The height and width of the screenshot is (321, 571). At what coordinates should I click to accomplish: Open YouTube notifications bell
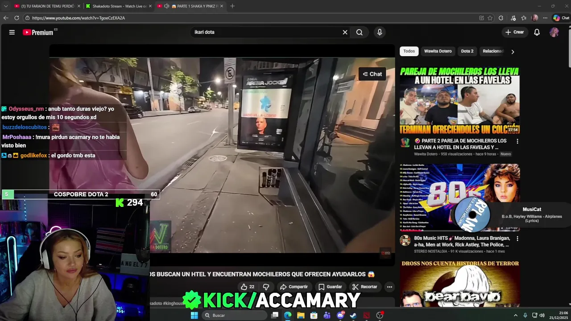[537, 32]
